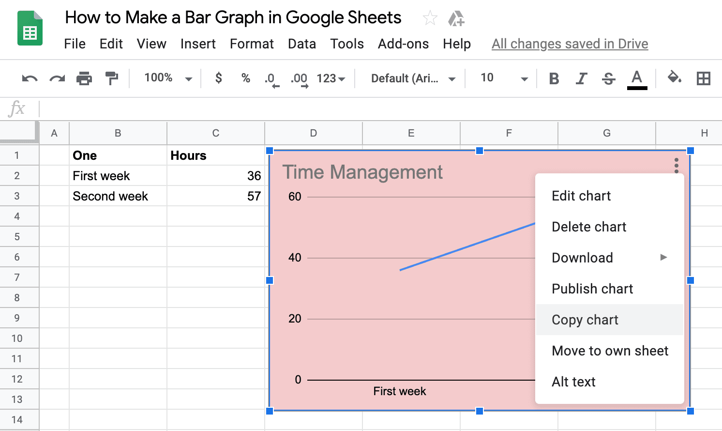Expand the Download submenu
The width and height of the screenshot is (722, 431).
coord(583,258)
